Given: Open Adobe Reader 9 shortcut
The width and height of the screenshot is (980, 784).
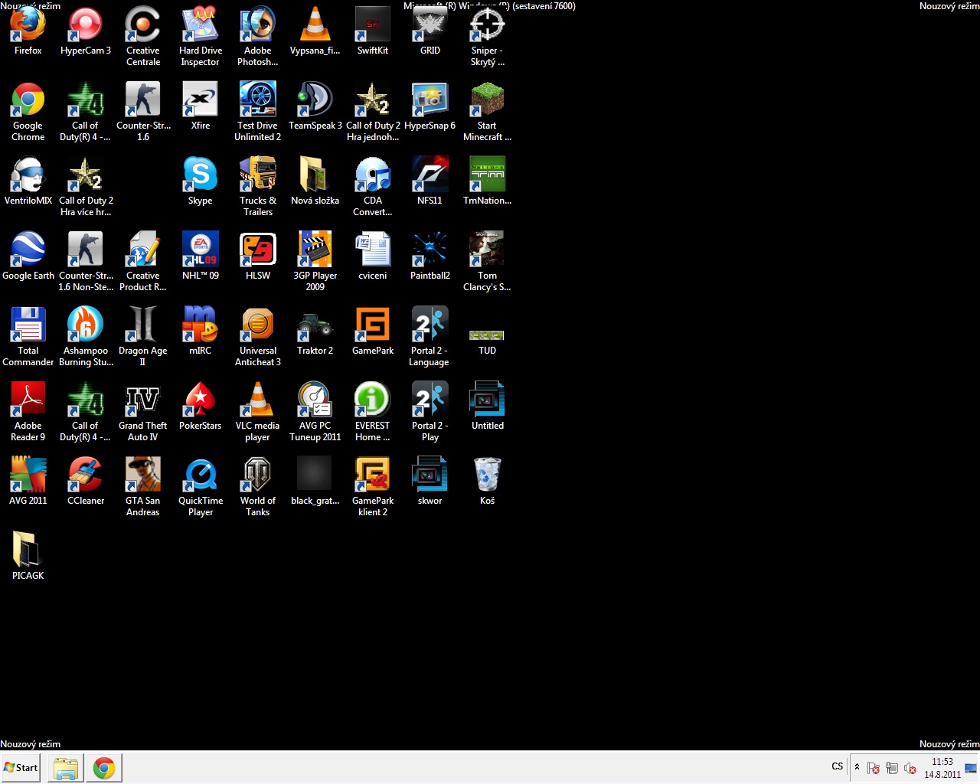Looking at the screenshot, I should click(28, 412).
